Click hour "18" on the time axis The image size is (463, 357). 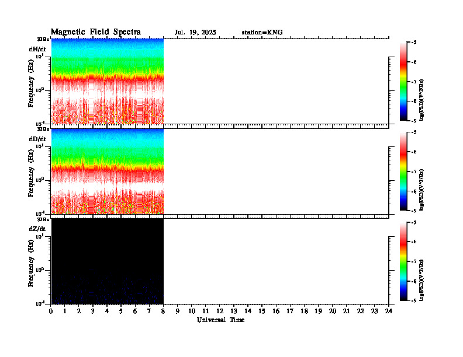(x=304, y=311)
